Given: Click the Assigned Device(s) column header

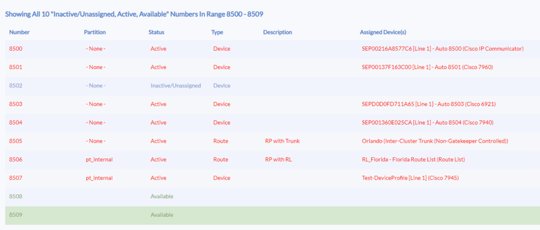Looking at the screenshot, I should coord(383,32).
